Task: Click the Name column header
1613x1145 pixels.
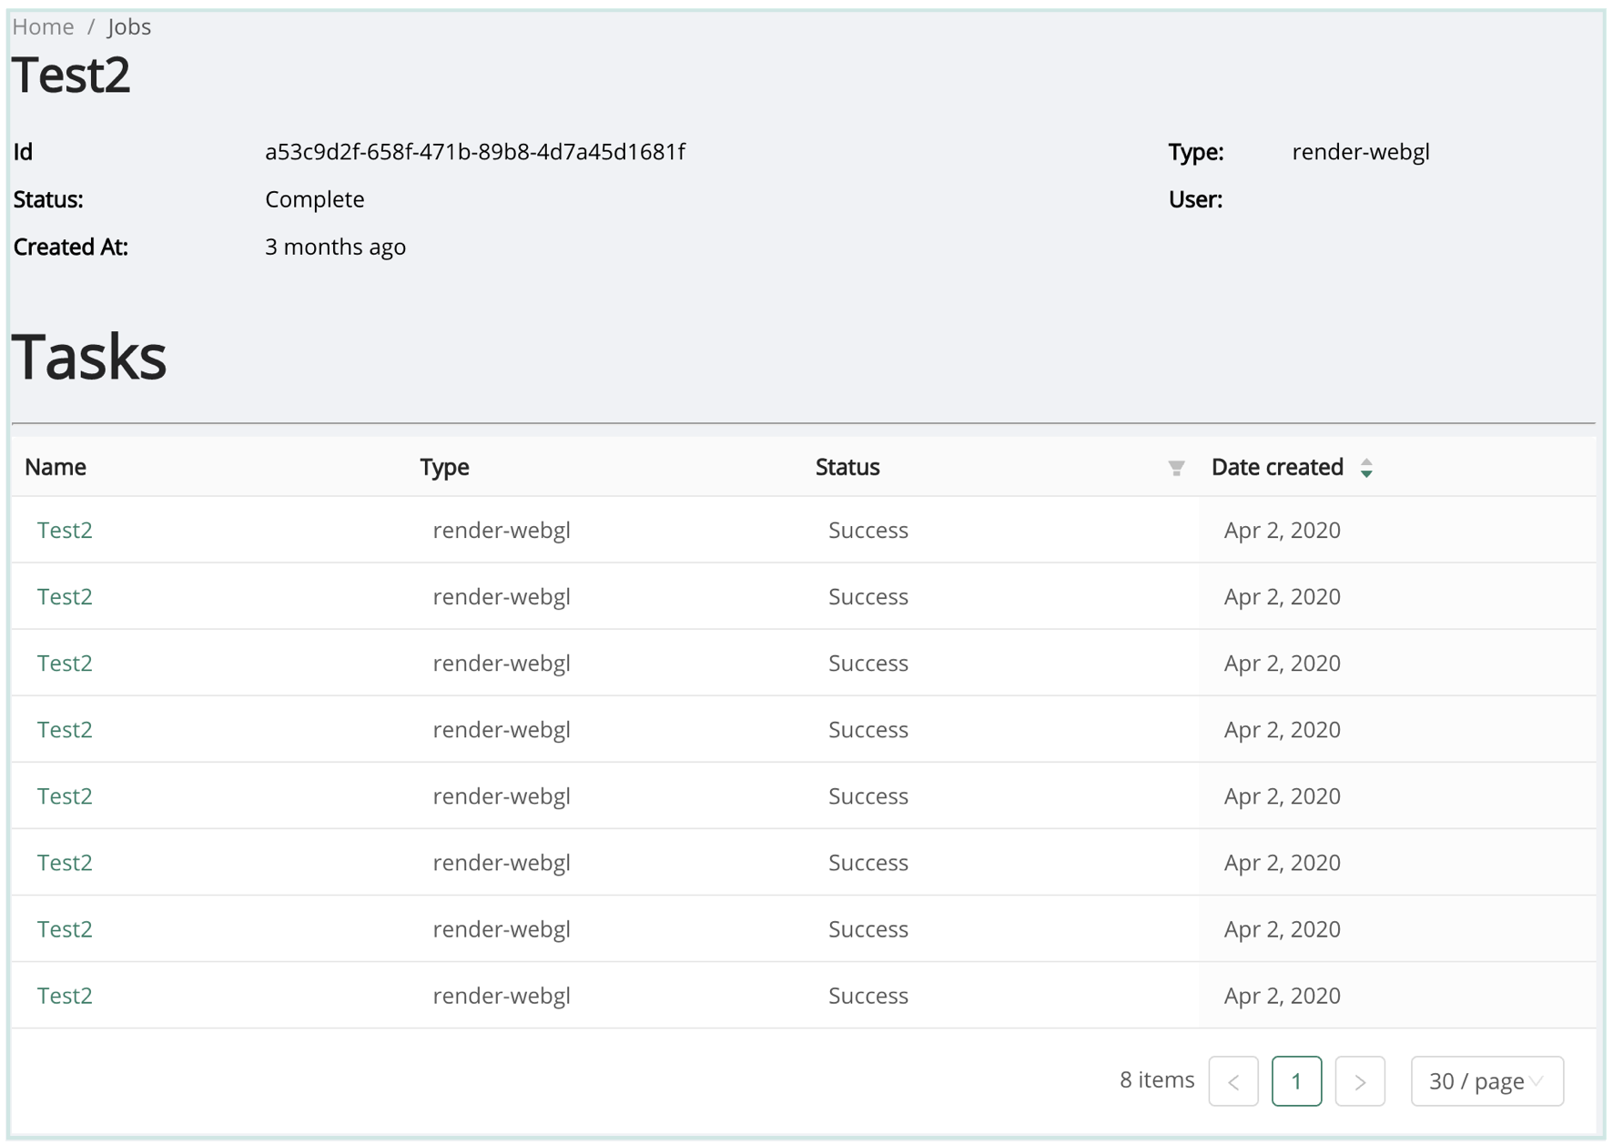Action: pos(56,468)
